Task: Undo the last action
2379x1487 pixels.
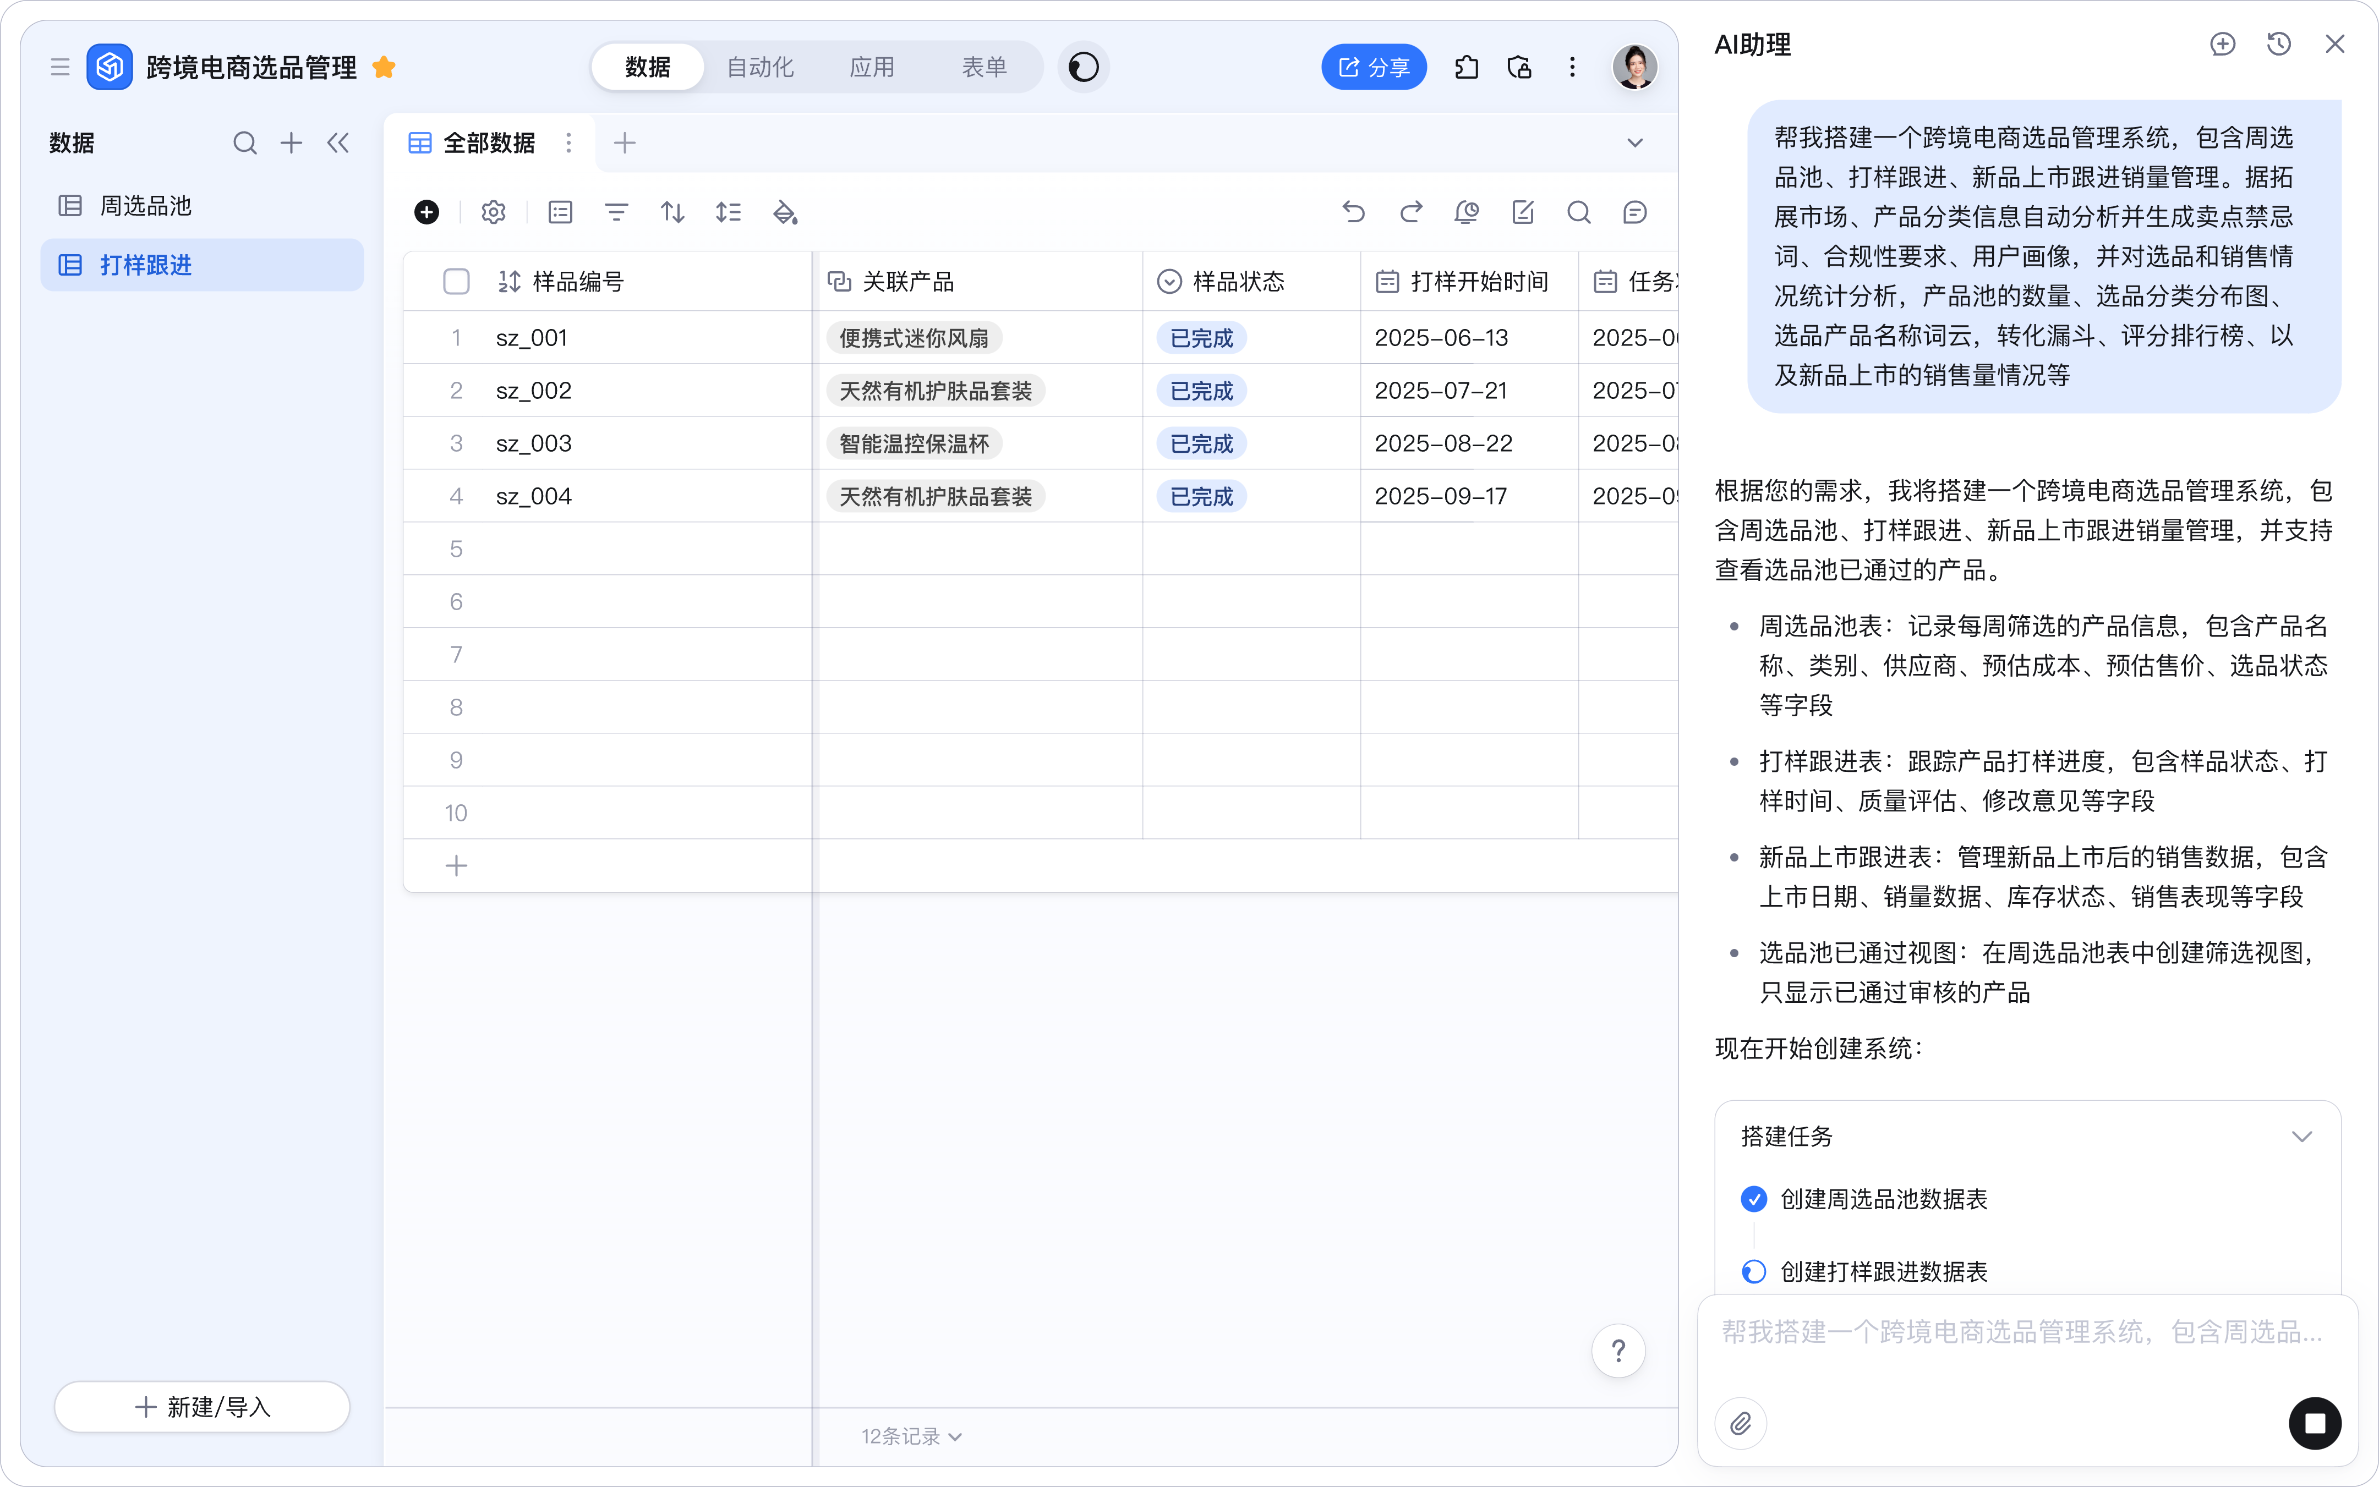Action: pos(1354,211)
